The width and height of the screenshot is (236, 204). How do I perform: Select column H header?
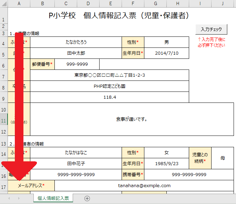pyautogui.click(x=178, y=3)
